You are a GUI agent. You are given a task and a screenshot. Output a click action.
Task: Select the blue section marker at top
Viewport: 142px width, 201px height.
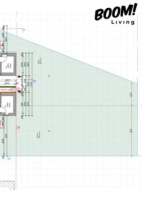pos(23,30)
